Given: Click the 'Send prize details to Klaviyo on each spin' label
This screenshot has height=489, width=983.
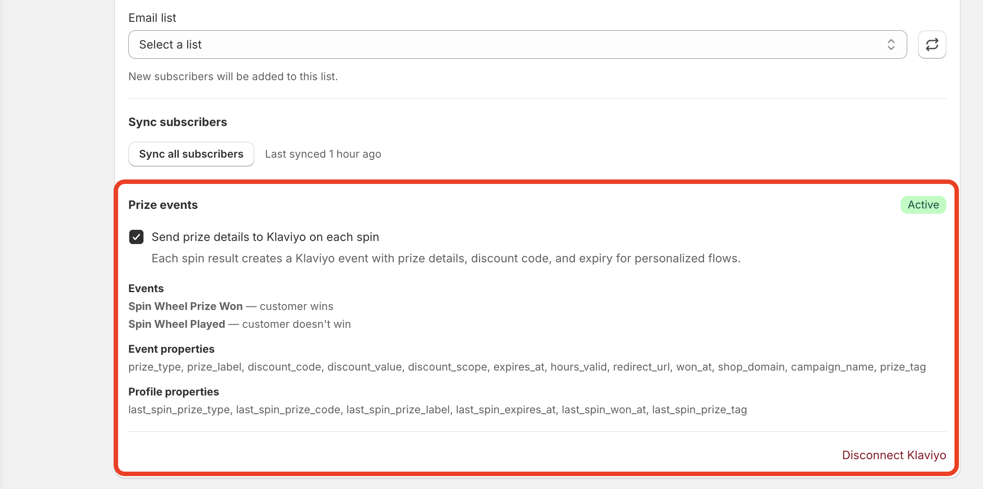Looking at the screenshot, I should (265, 237).
